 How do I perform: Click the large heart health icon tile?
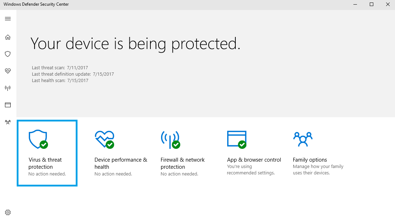tap(105, 140)
